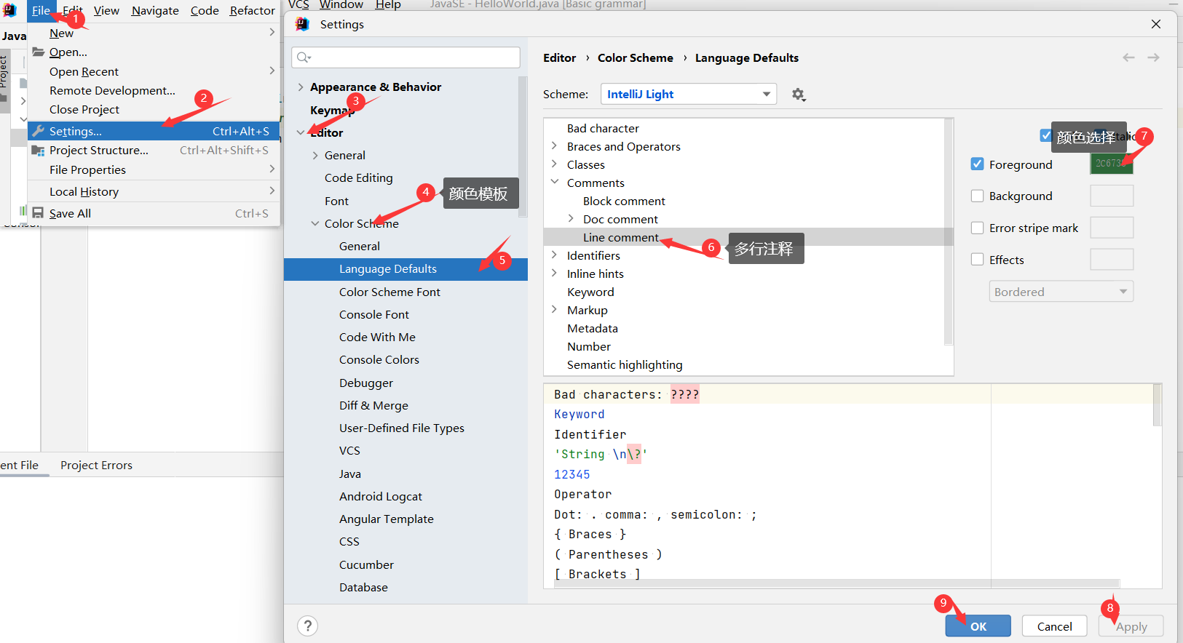Pick the green Foreground color swatch
1183x643 pixels.
pyautogui.click(x=1111, y=164)
